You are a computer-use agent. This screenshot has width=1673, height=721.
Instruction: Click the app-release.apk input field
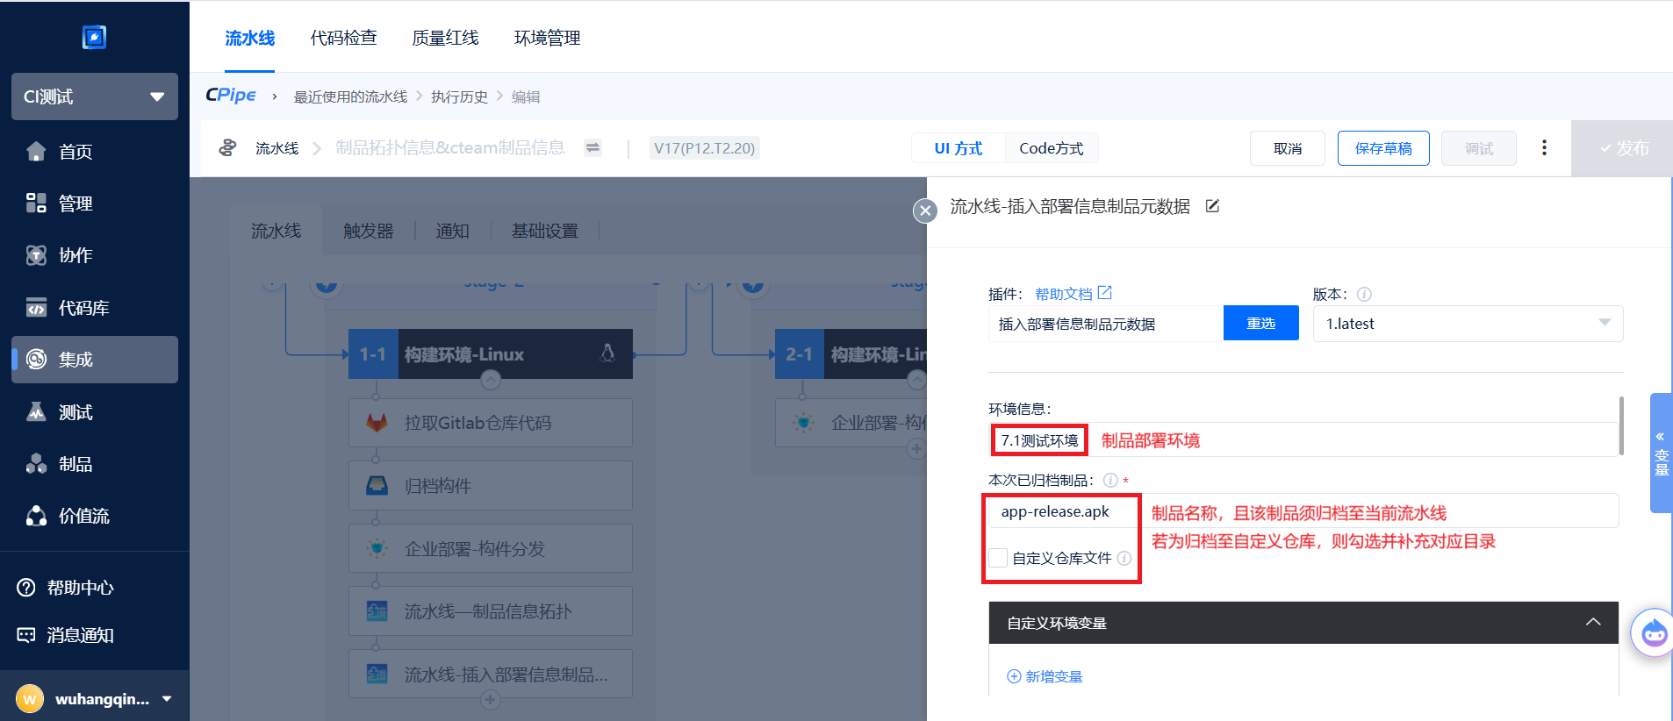[1062, 511]
